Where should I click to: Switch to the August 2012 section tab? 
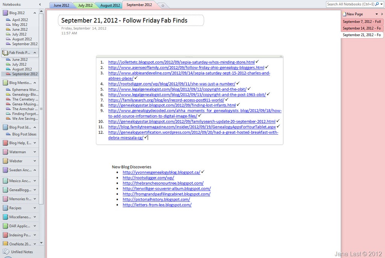(x=110, y=5)
